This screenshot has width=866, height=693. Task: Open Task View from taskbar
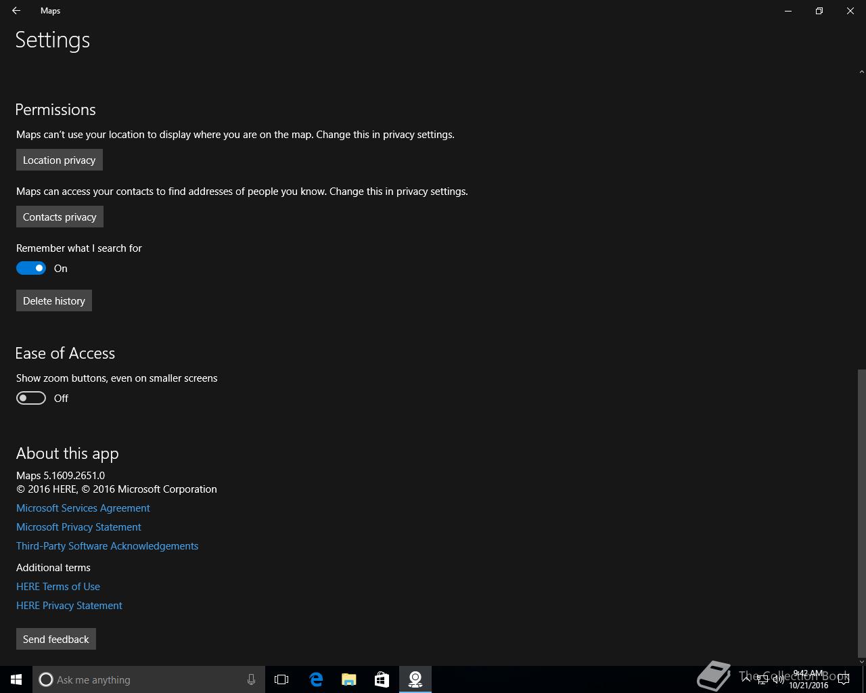tap(281, 679)
